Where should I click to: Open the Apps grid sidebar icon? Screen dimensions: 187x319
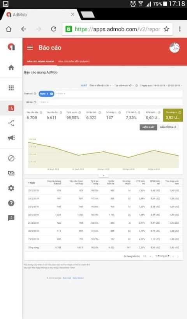11,88
